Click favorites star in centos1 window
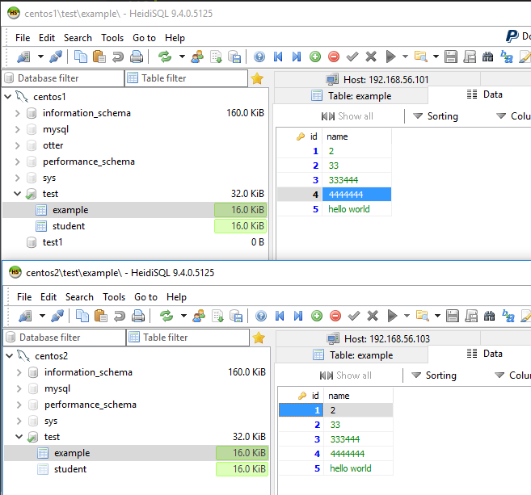This screenshot has width=531, height=495. pyautogui.click(x=257, y=78)
